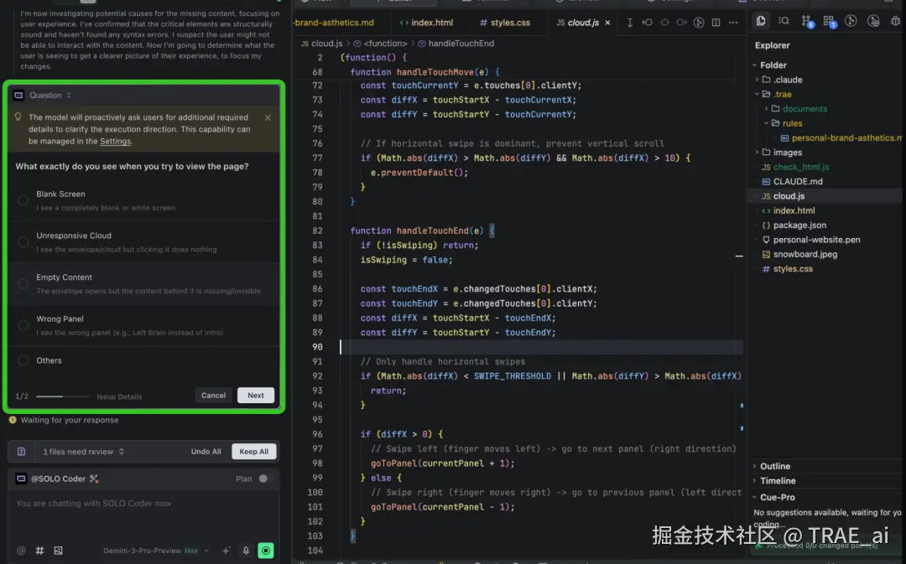Open CLAUDE.md in the explorer
Viewport: 906px width, 564px height.
(x=798, y=181)
